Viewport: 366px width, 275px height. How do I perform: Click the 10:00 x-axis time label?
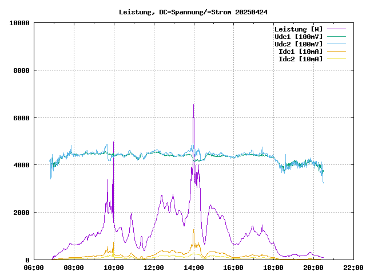coord(114,268)
